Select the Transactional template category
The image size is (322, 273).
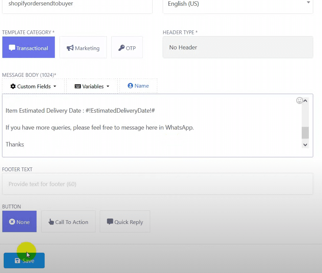coord(28,48)
